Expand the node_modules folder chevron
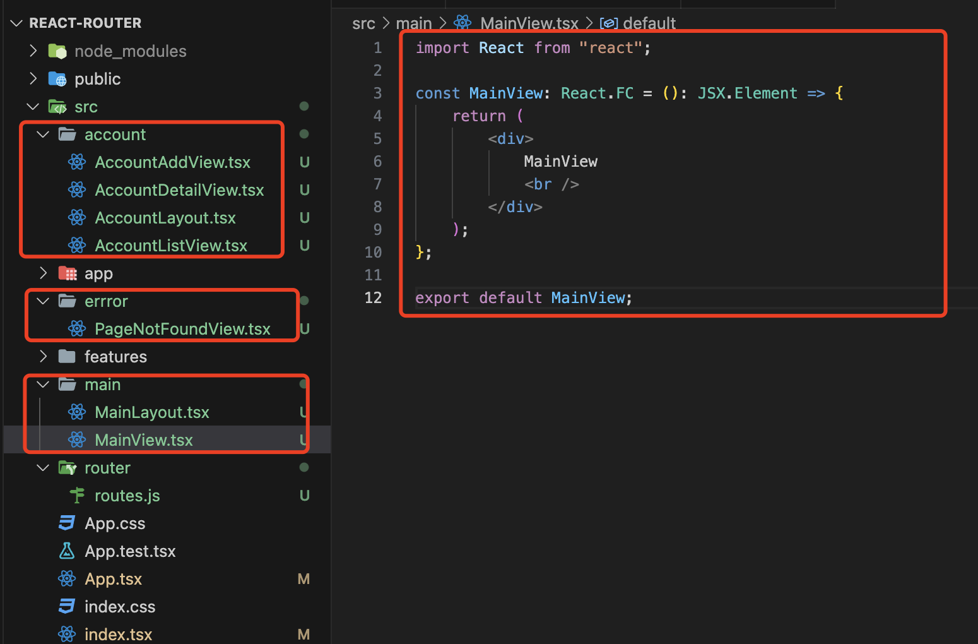Image resolution: width=978 pixels, height=644 pixels. (33, 51)
